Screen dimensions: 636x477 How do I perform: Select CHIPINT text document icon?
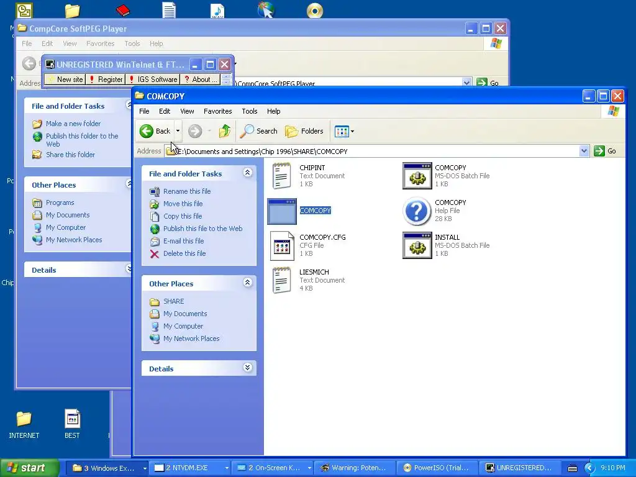[x=281, y=176]
